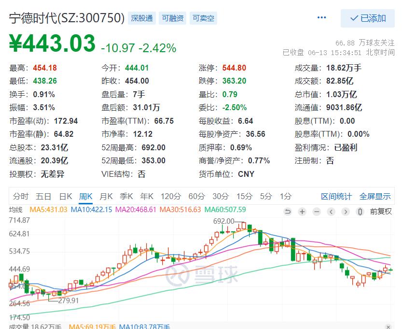Toggle the MA5 moving average indicator label
This screenshot has width=403, height=329.
pos(49,210)
